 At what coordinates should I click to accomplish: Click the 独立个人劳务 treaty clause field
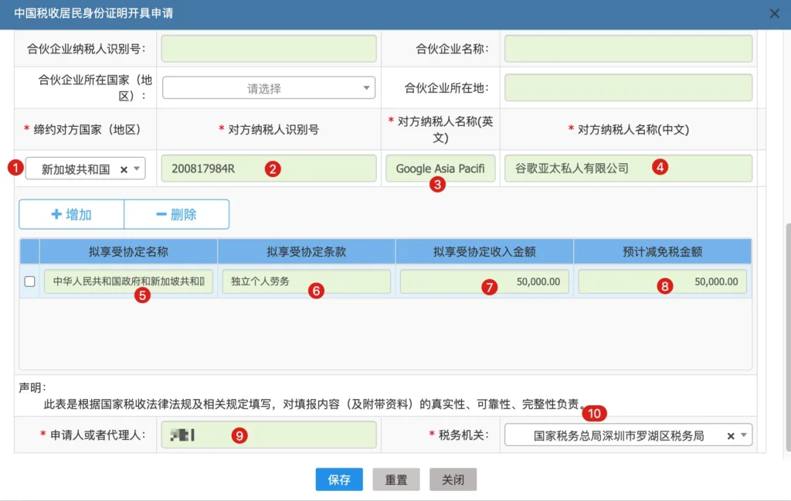[306, 281]
